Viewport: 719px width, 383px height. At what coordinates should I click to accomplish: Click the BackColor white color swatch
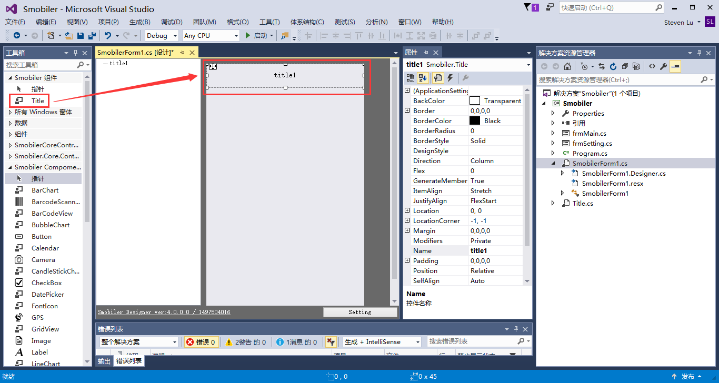[475, 100]
